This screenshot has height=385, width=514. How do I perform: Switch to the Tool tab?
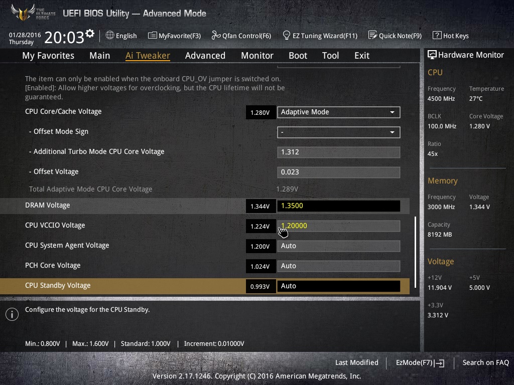coord(330,56)
